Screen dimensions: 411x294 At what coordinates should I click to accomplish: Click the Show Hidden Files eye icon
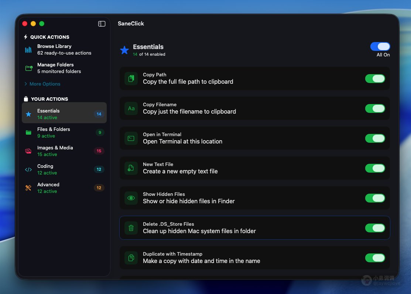[x=131, y=198]
